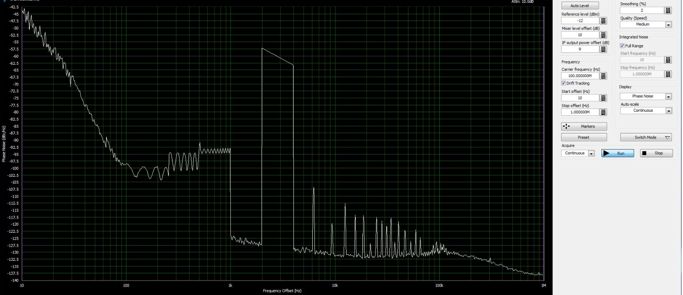Open keypad for Carrier frequency
Screen dimensions: 683x295
pos(603,76)
